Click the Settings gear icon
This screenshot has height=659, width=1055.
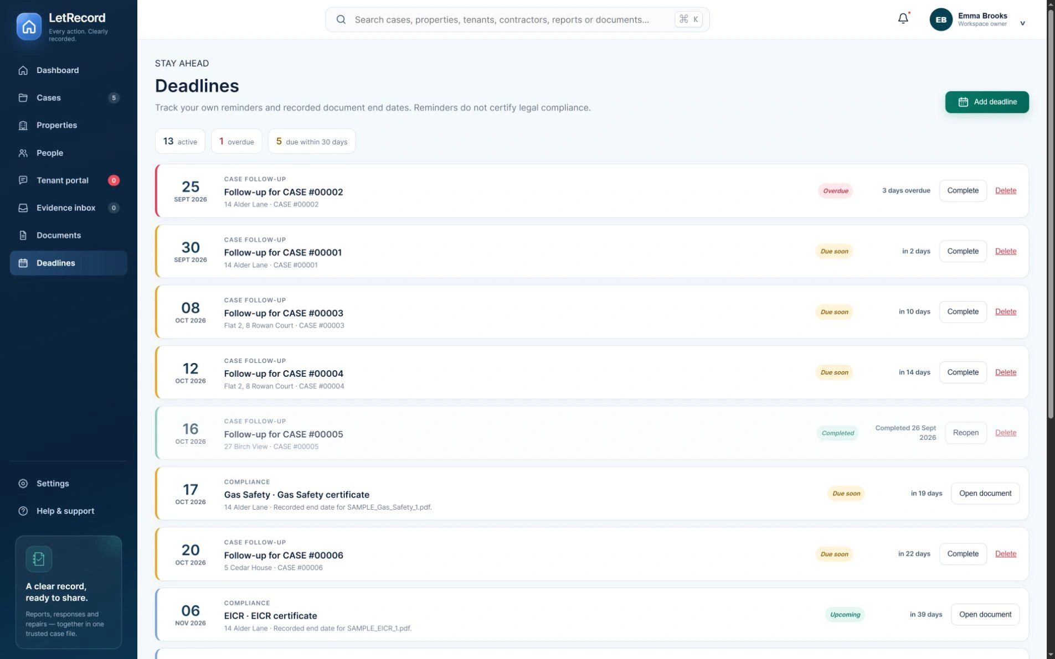coord(23,484)
